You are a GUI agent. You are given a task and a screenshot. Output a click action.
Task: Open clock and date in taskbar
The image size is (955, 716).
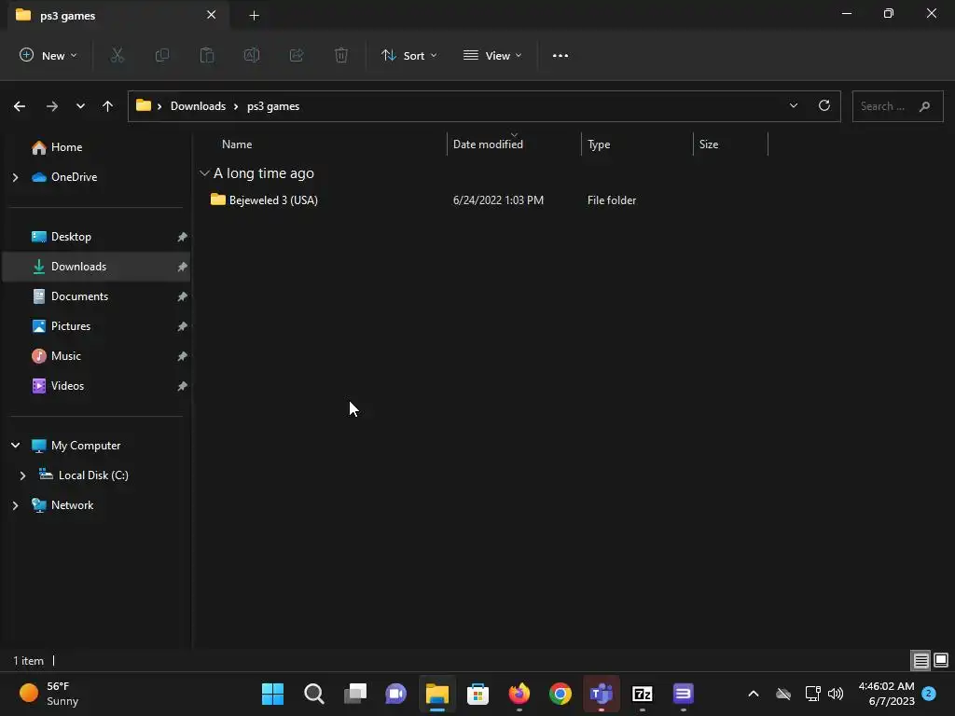click(x=886, y=694)
